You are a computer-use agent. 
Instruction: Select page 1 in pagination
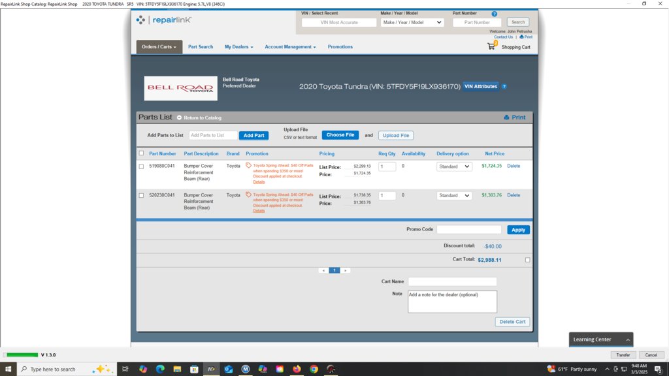[x=334, y=270]
